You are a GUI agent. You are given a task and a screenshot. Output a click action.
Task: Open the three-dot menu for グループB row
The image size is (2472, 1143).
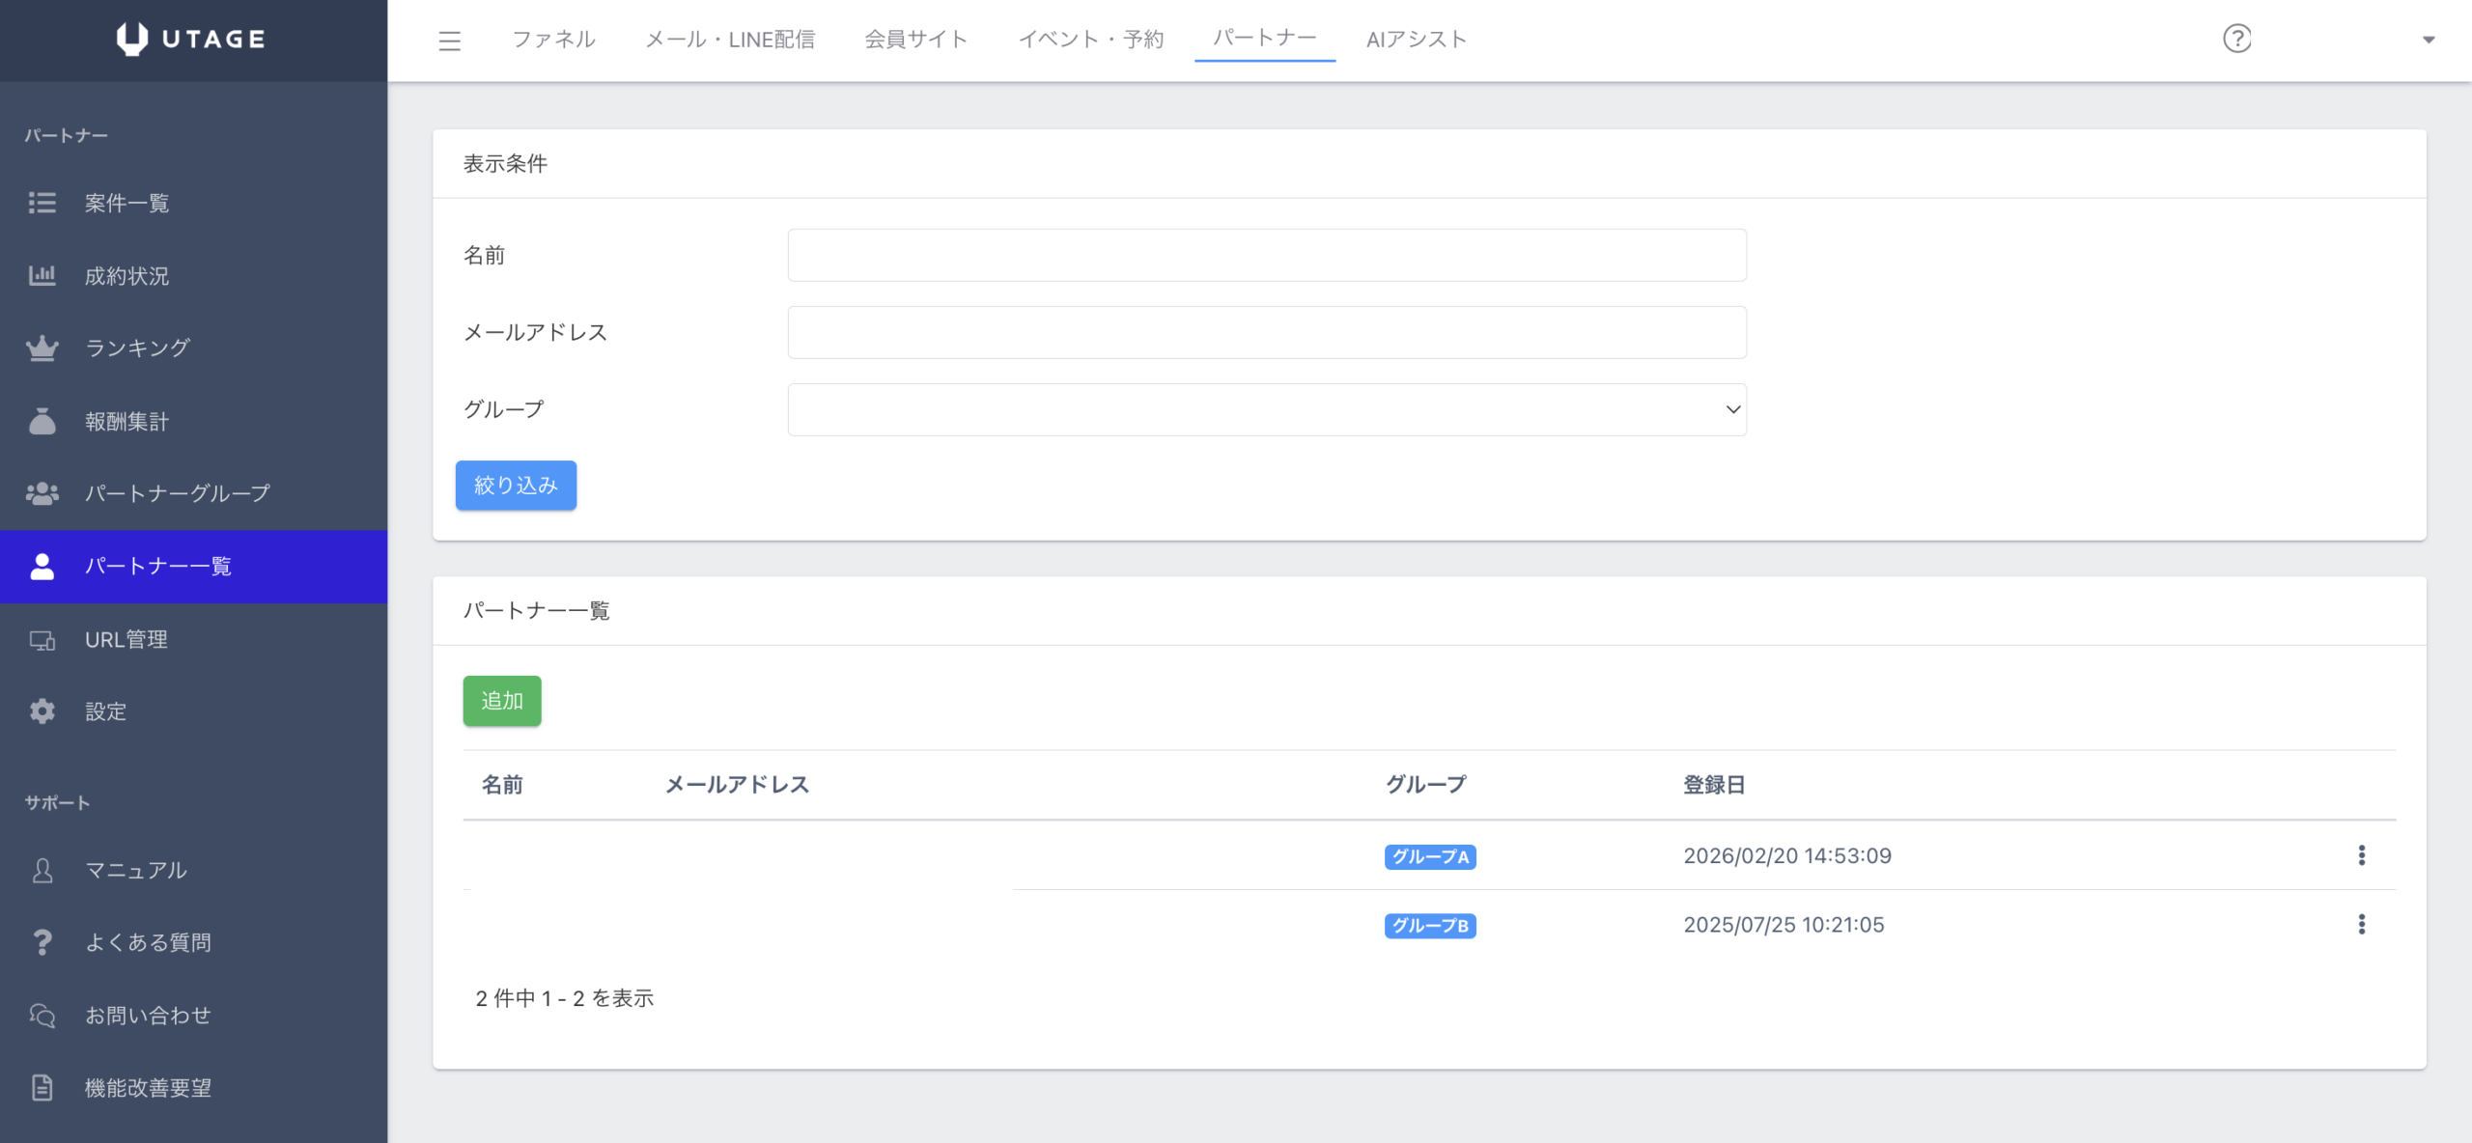point(2361,925)
